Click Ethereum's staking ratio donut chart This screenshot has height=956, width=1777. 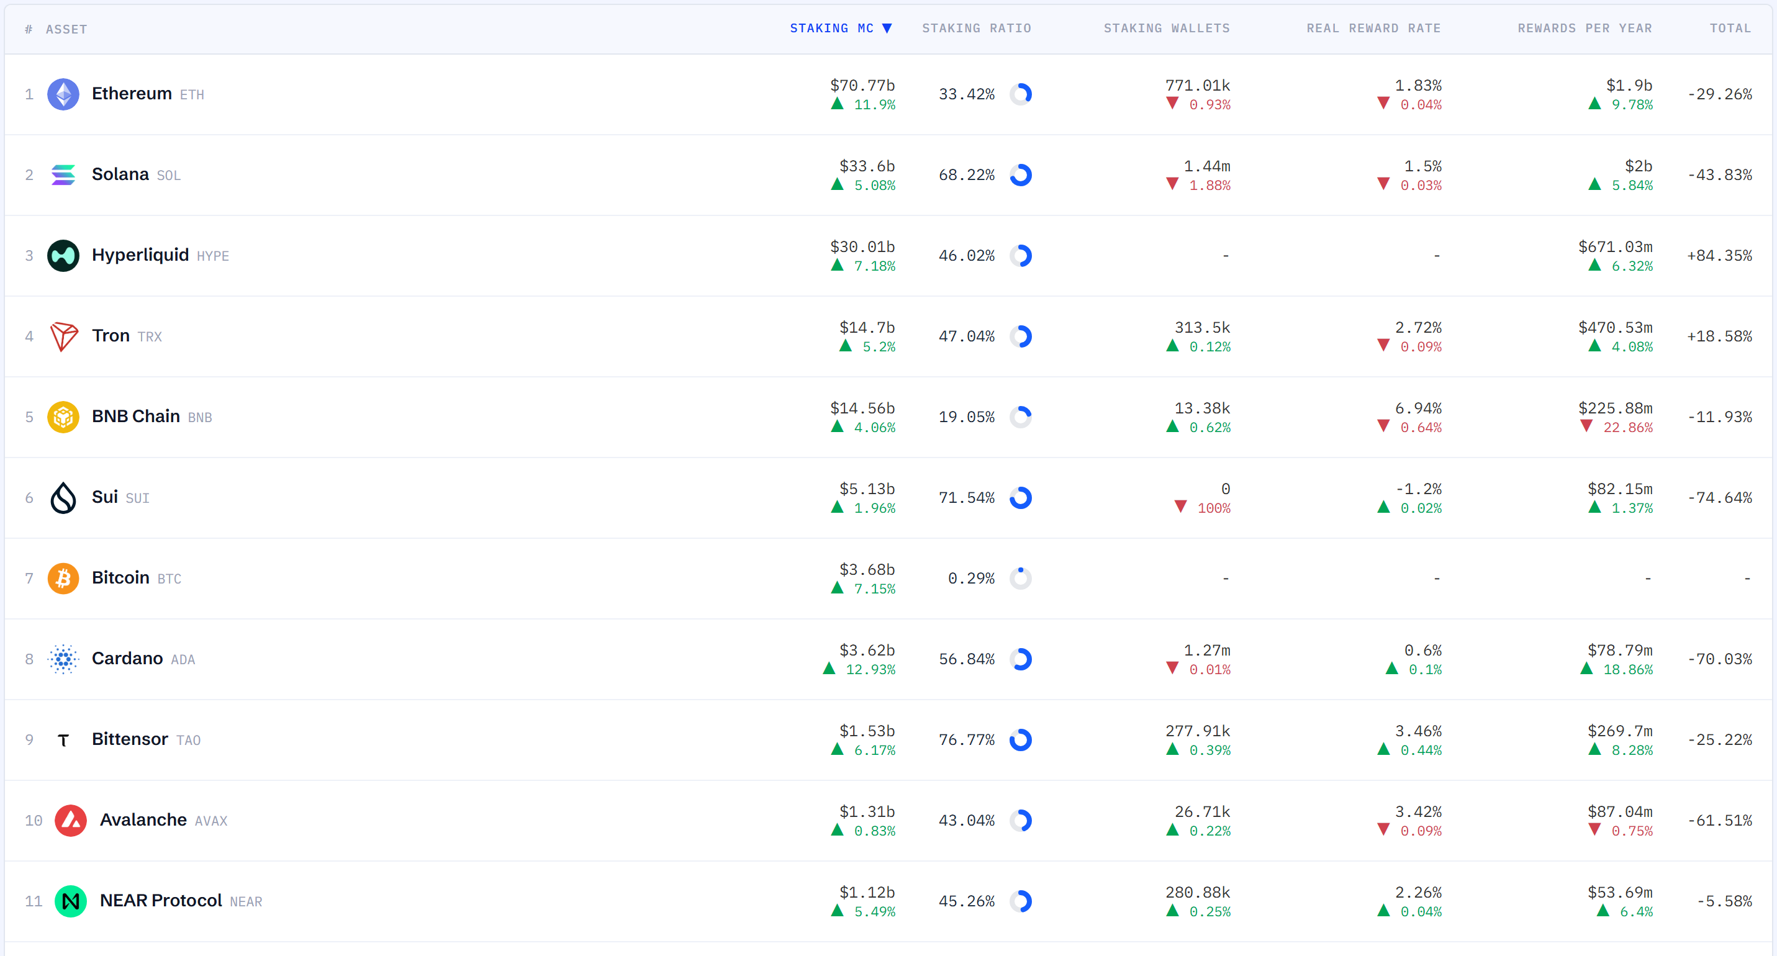coord(1020,94)
